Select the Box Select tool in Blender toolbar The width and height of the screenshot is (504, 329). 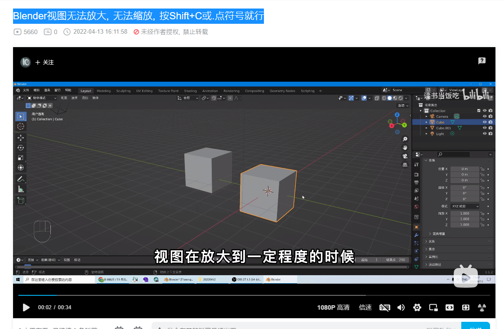click(21, 117)
